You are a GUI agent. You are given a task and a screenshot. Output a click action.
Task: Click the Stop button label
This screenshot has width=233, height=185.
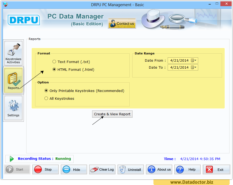(48, 169)
